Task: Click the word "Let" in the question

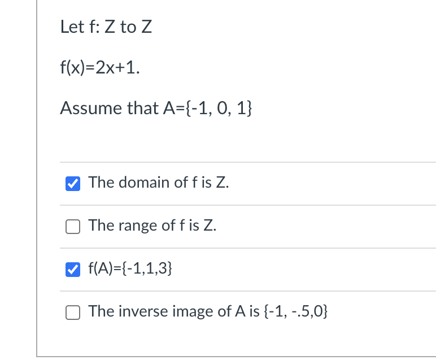Action: click(x=72, y=27)
